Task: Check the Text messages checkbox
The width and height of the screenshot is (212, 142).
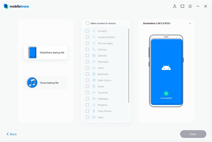Action: pos(87,43)
